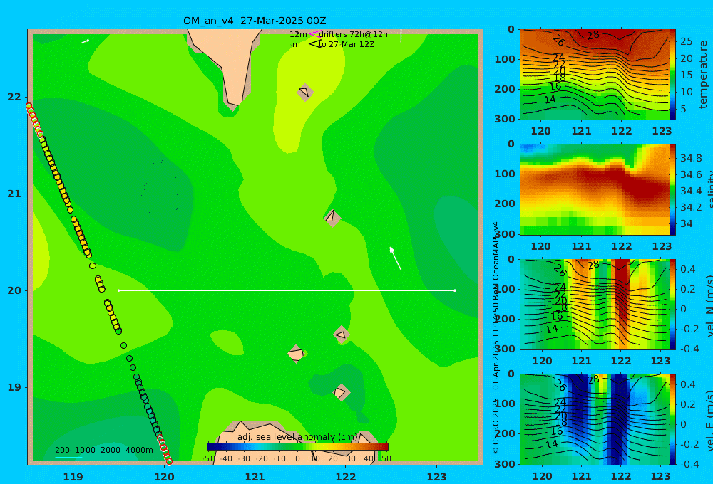Click the 25 tick on the temperature scale

click(687, 41)
